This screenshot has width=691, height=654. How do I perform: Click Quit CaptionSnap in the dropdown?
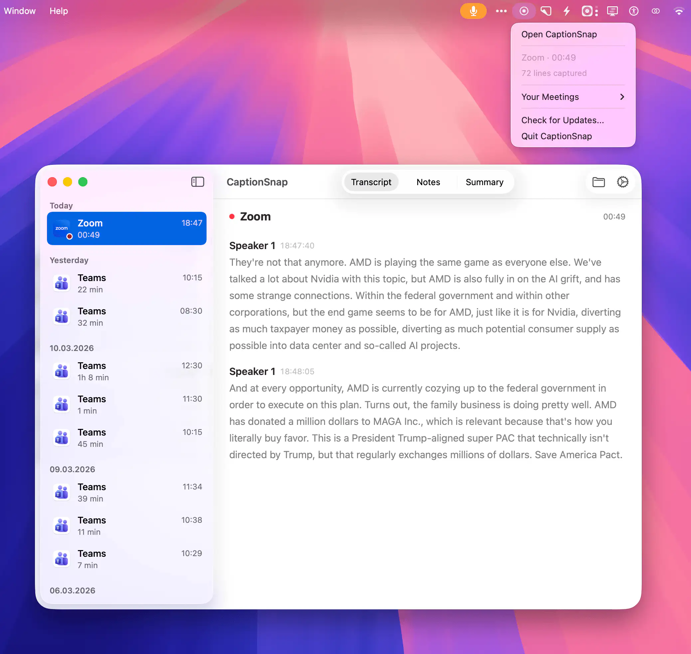[556, 136]
